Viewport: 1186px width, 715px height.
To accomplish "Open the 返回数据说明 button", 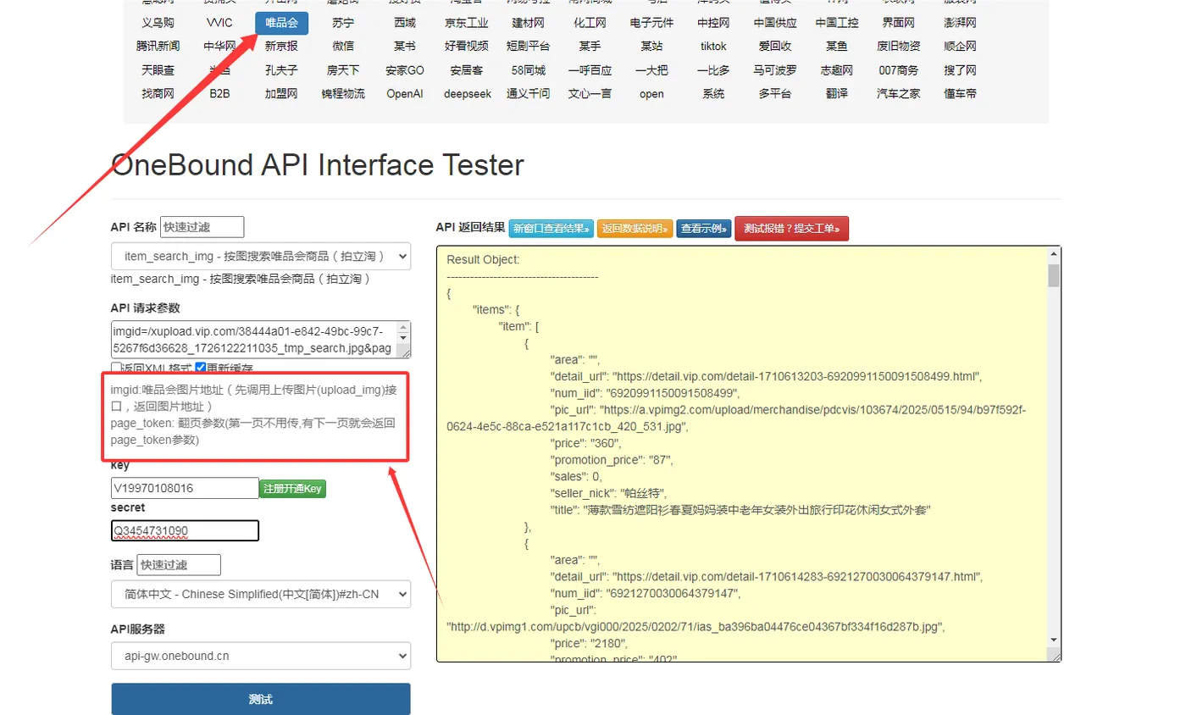I will pos(635,228).
